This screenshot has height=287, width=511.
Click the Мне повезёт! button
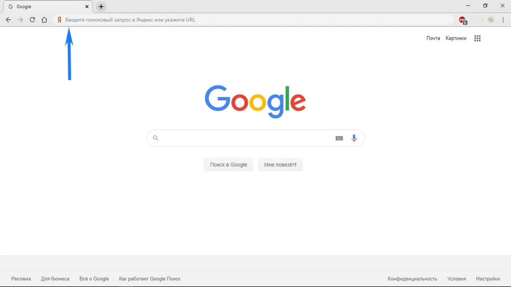click(x=280, y=165)
